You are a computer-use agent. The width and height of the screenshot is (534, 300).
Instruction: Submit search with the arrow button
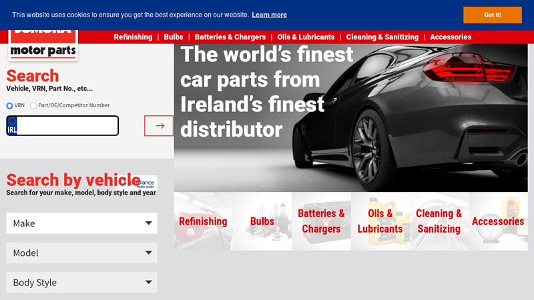[x=159, y=126]
